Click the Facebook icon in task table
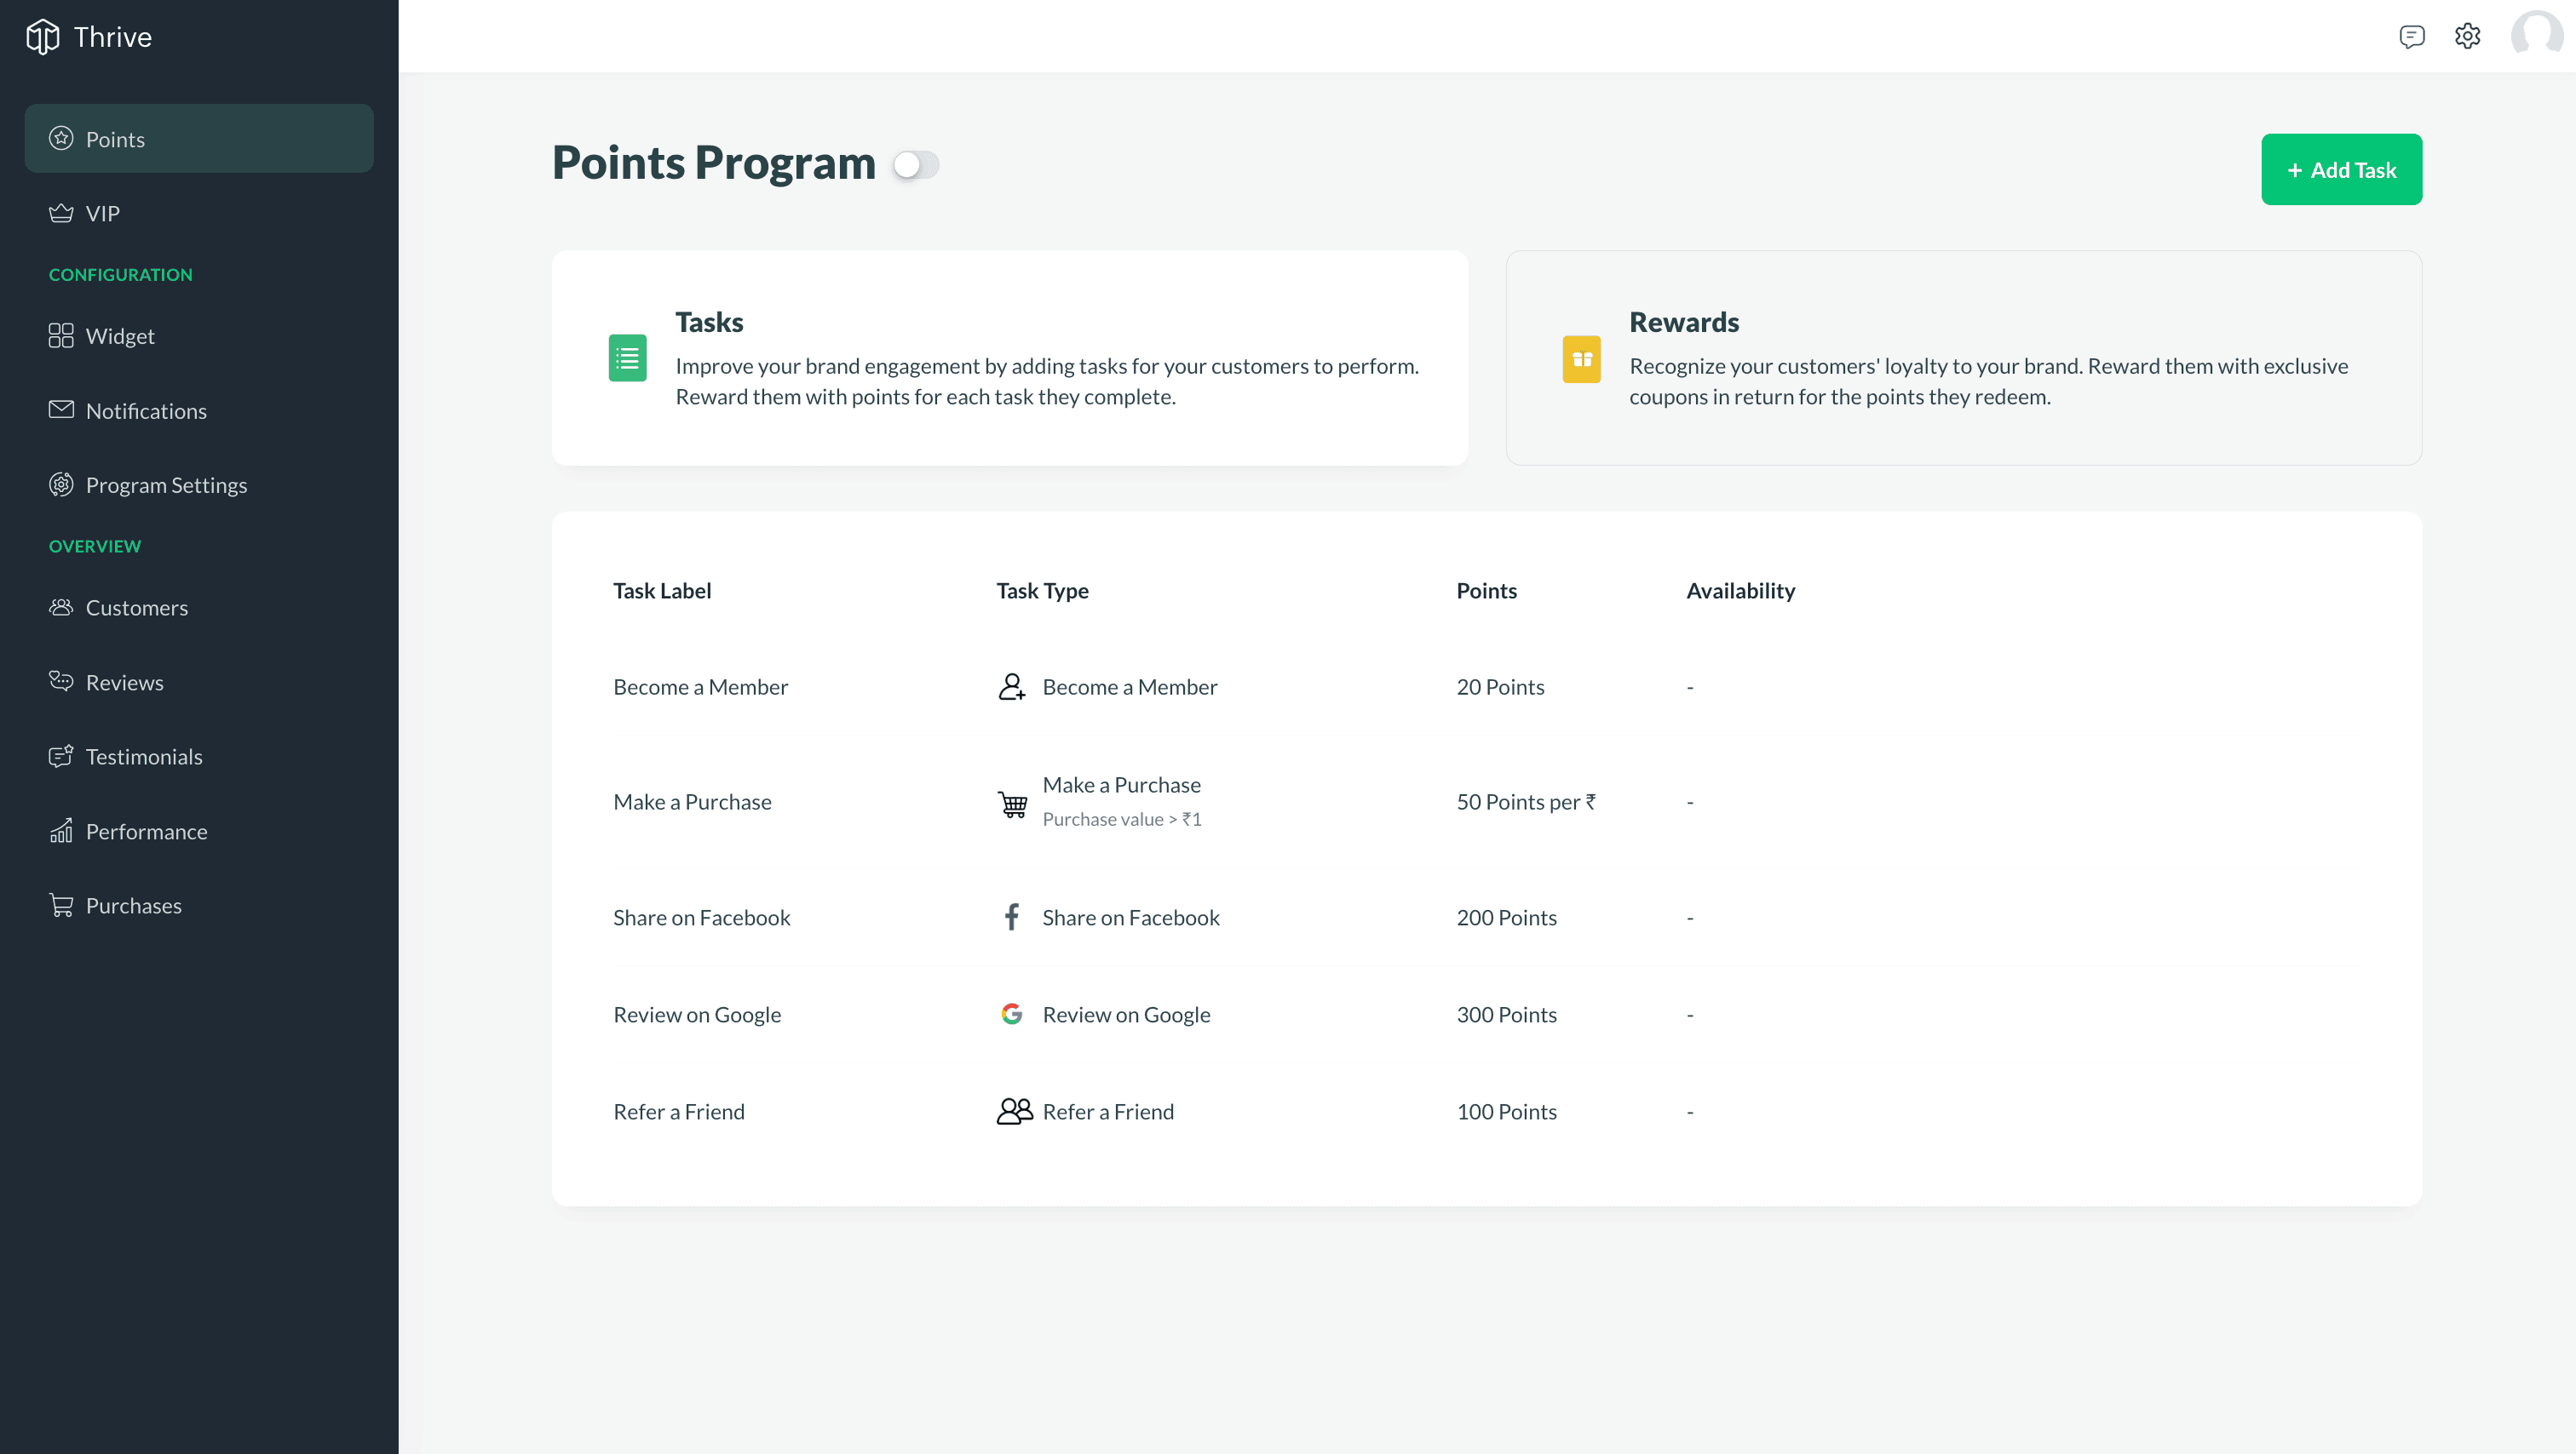Image resolution: width=2576 pixels, height=1454 pixels. click(1011, 918)
